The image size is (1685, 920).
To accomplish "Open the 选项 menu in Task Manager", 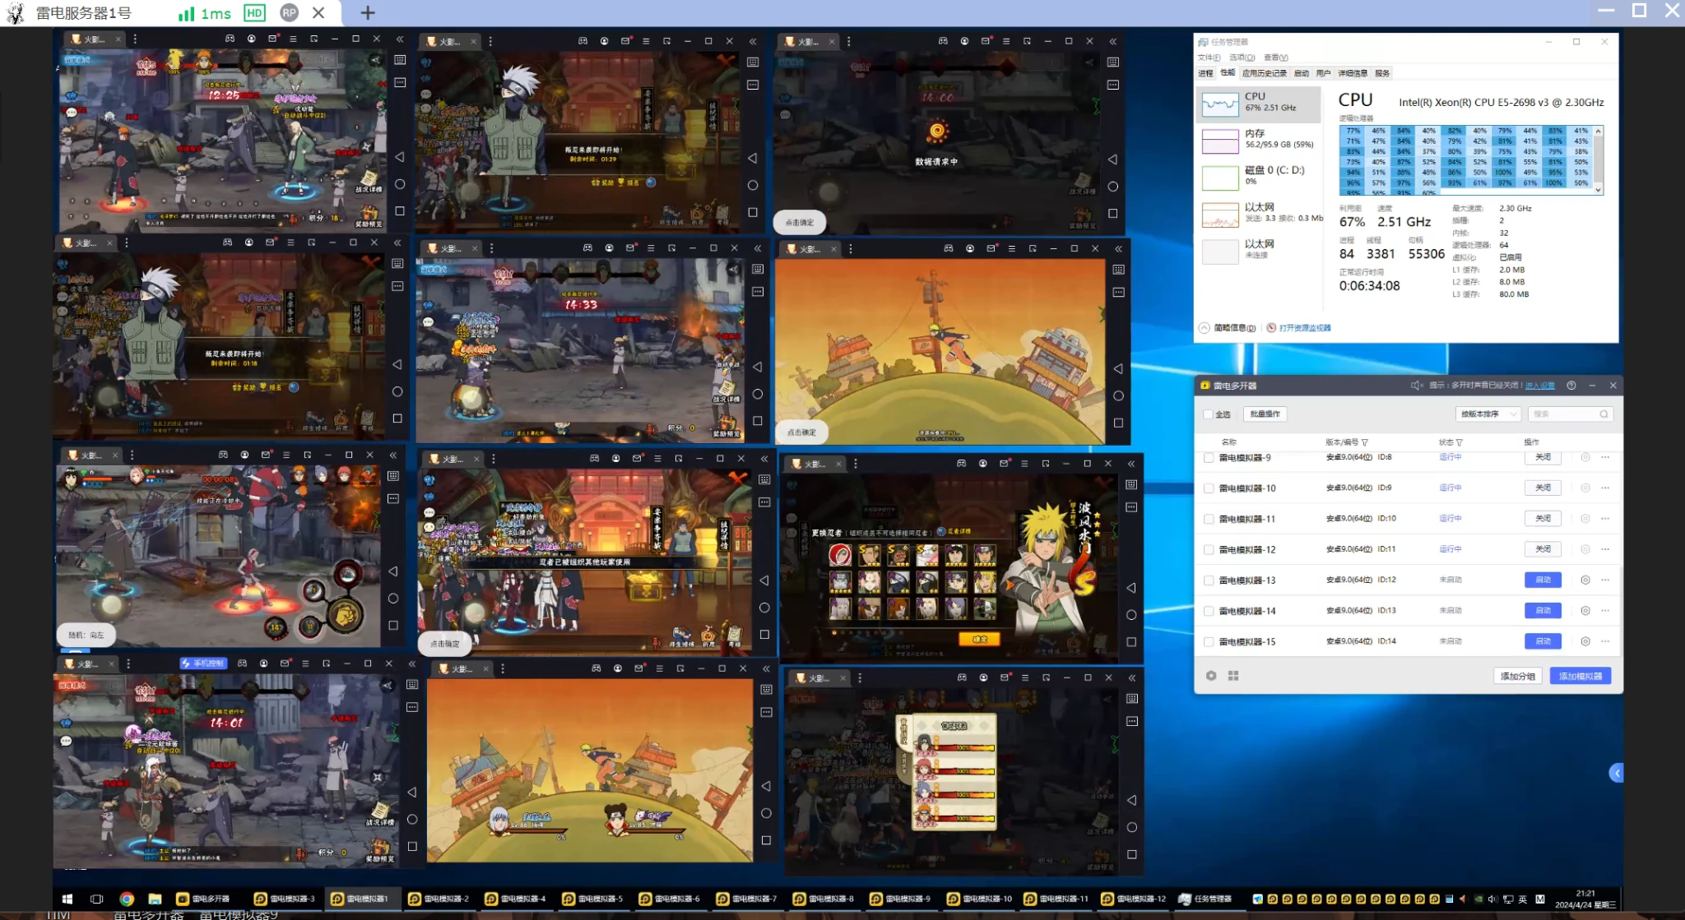I will 1242,58.
